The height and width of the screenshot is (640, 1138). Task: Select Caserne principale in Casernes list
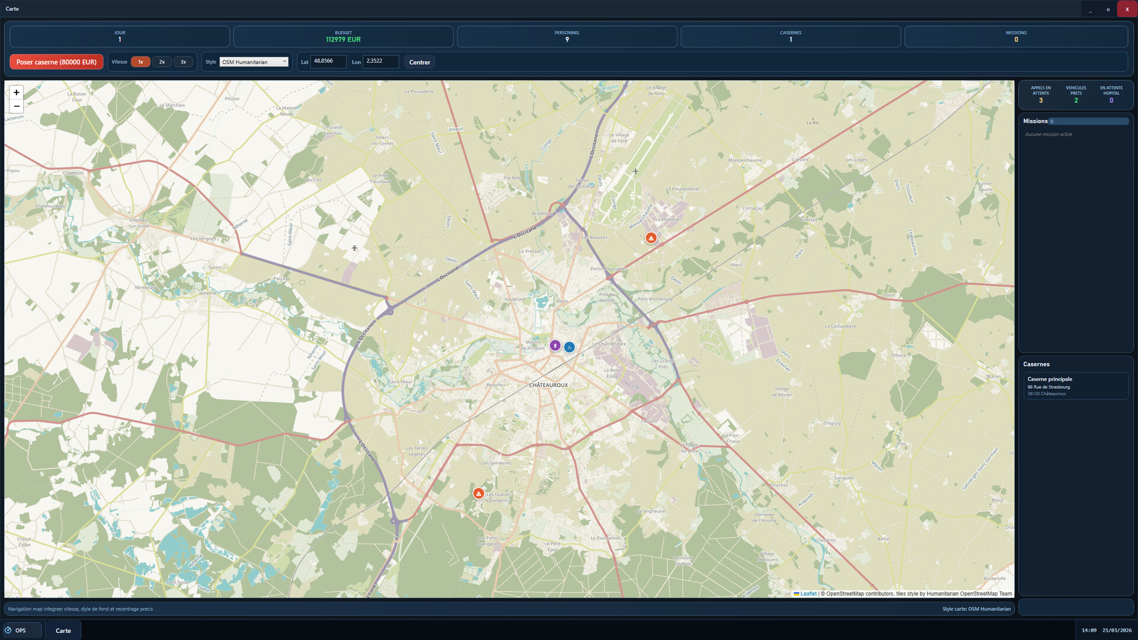[1075, 386]
